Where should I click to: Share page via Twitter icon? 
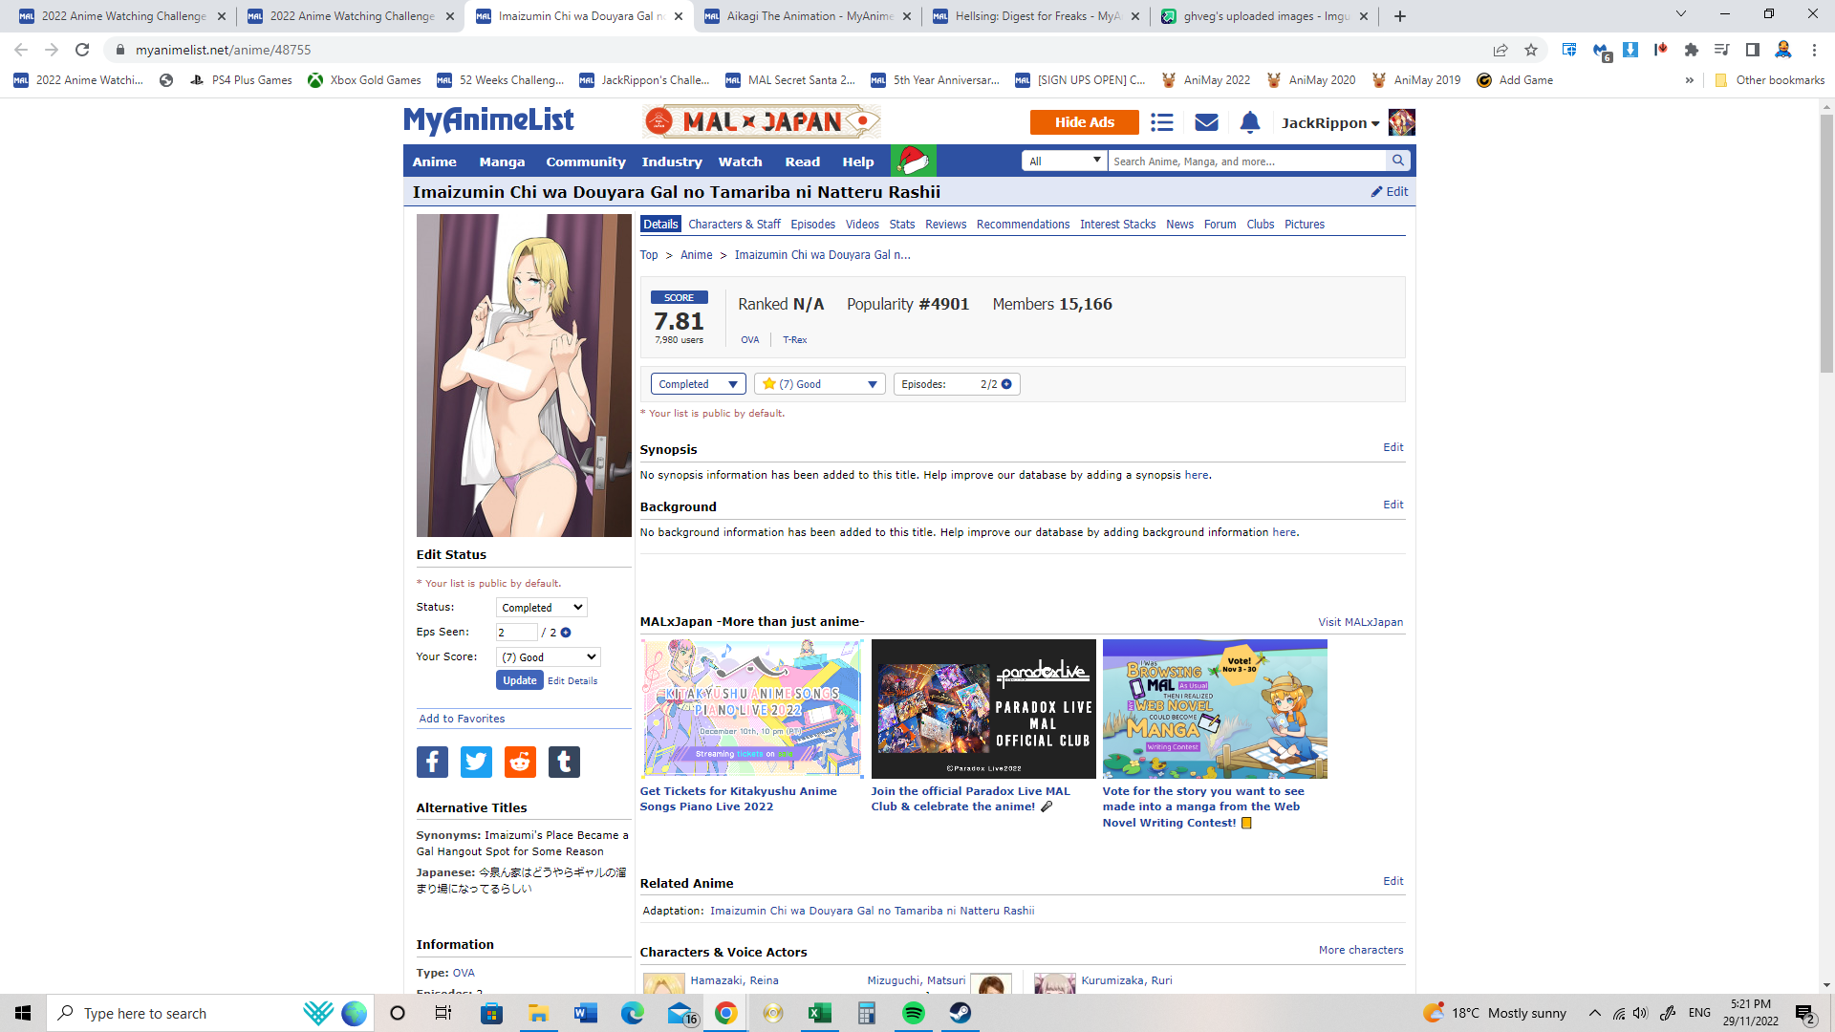pos(476,762)
